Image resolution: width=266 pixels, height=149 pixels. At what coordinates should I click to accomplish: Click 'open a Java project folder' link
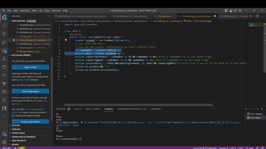(x=28, y=111)
